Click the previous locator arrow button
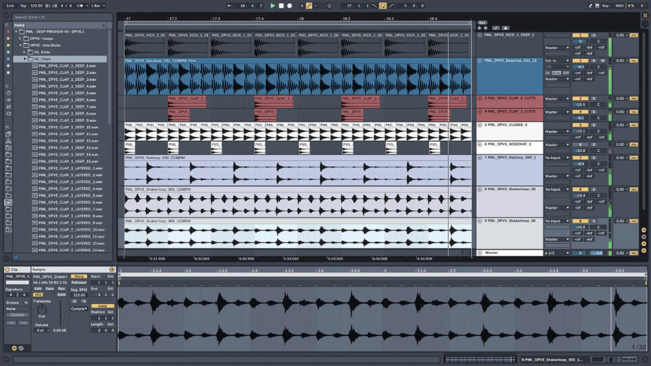Screen dimensions: 651x366 tap(479, 28)
